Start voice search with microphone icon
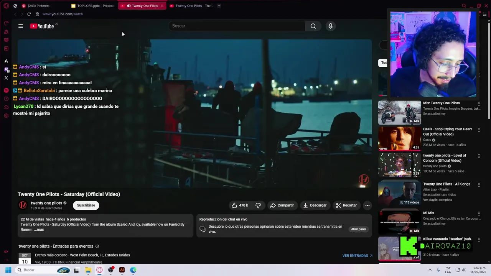The height and width of the screenshot is (276, 491). (x=330, y=26)
